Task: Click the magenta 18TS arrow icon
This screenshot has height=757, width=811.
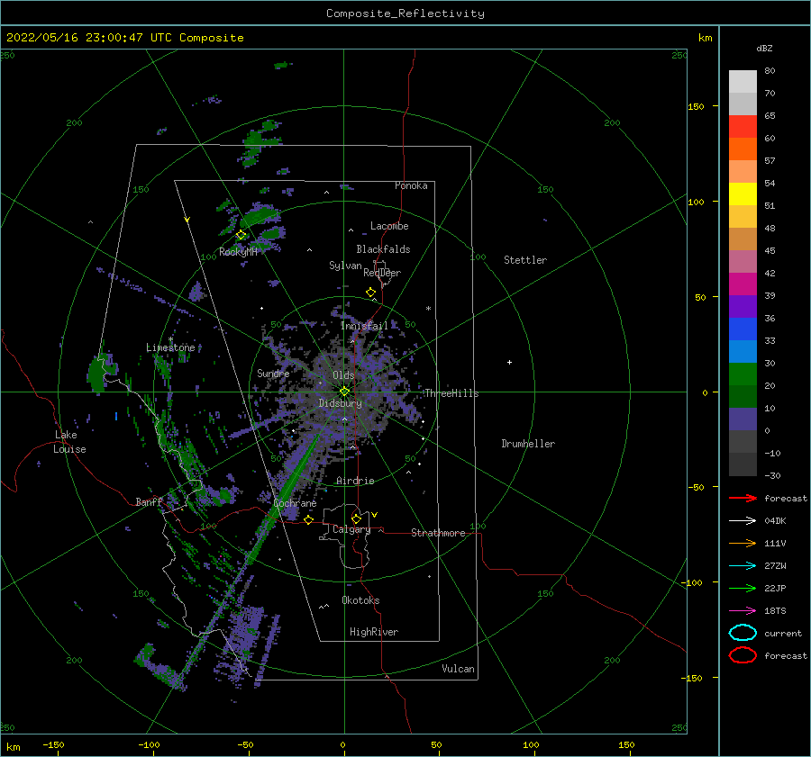Action: click(743, 611)
